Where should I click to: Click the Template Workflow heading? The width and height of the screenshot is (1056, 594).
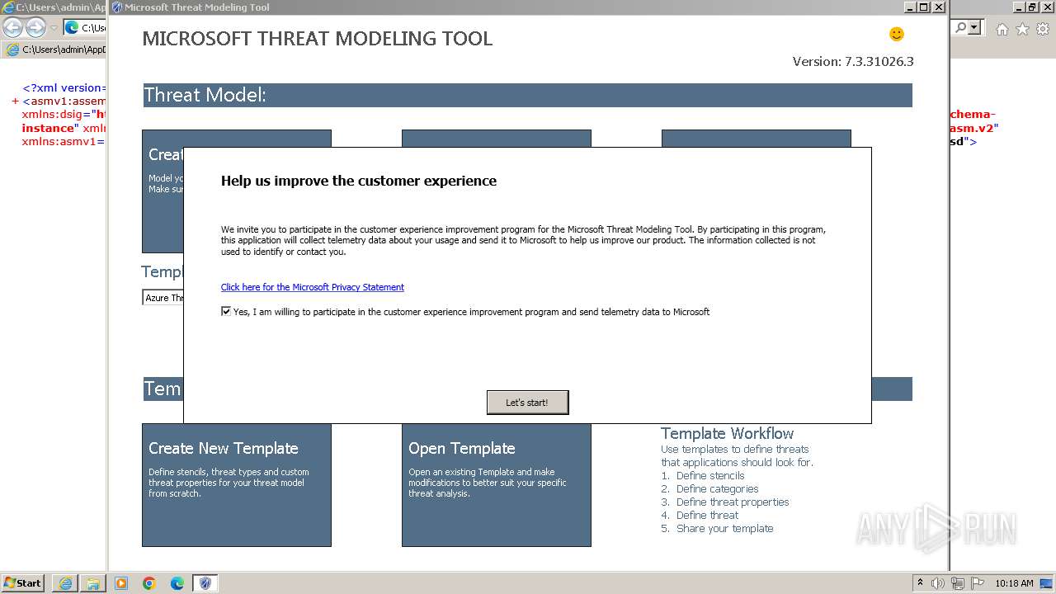[x=727, y=433]
